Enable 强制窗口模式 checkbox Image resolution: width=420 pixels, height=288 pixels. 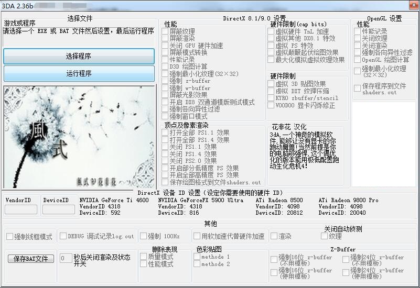[x=165, y=116]
